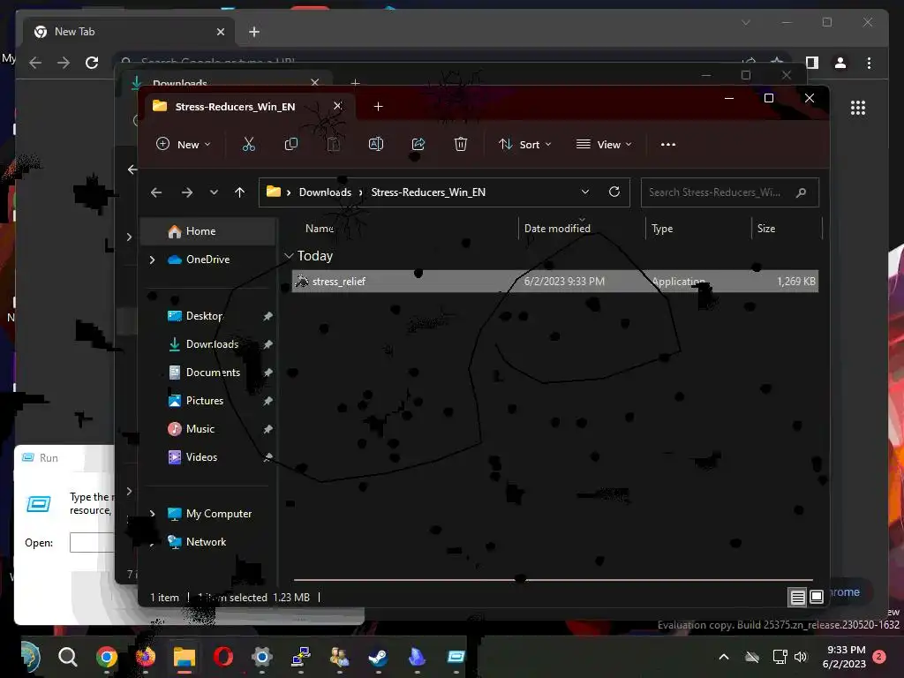
Task: Sort by the Date modified column header
Action: pos(558,229)
